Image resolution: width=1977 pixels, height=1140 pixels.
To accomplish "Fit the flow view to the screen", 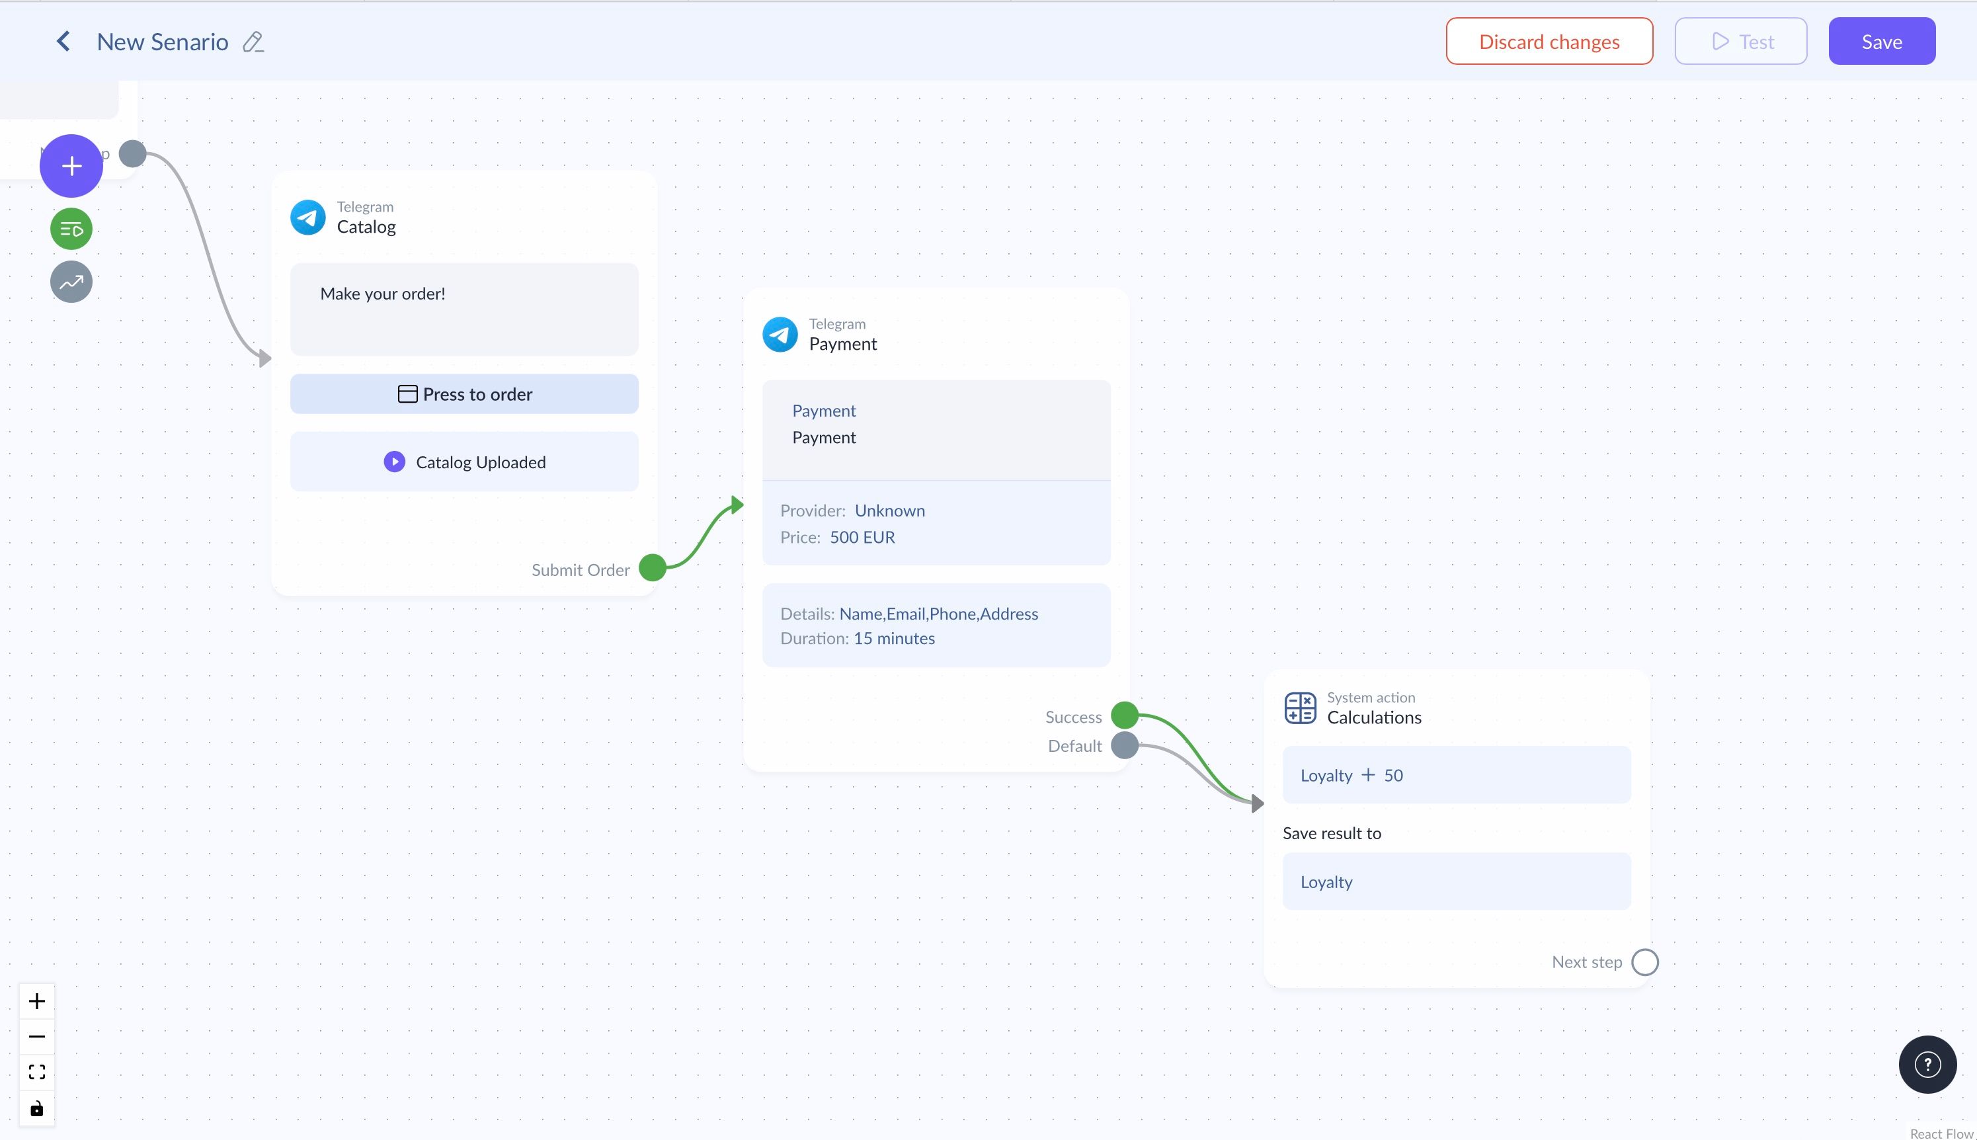I will 37,1072.
